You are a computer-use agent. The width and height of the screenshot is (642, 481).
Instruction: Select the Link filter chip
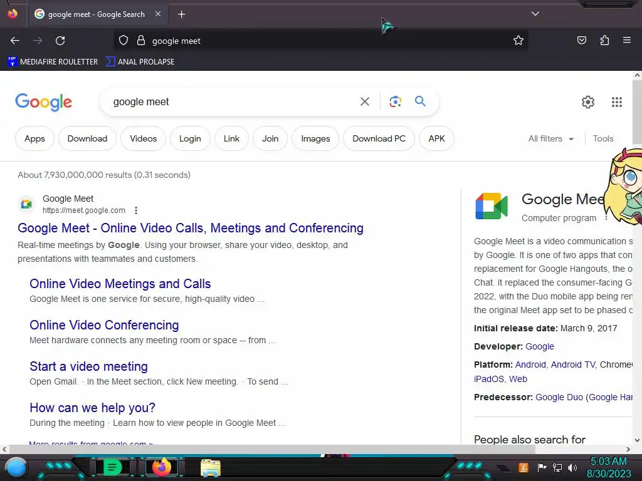point(231,138)
